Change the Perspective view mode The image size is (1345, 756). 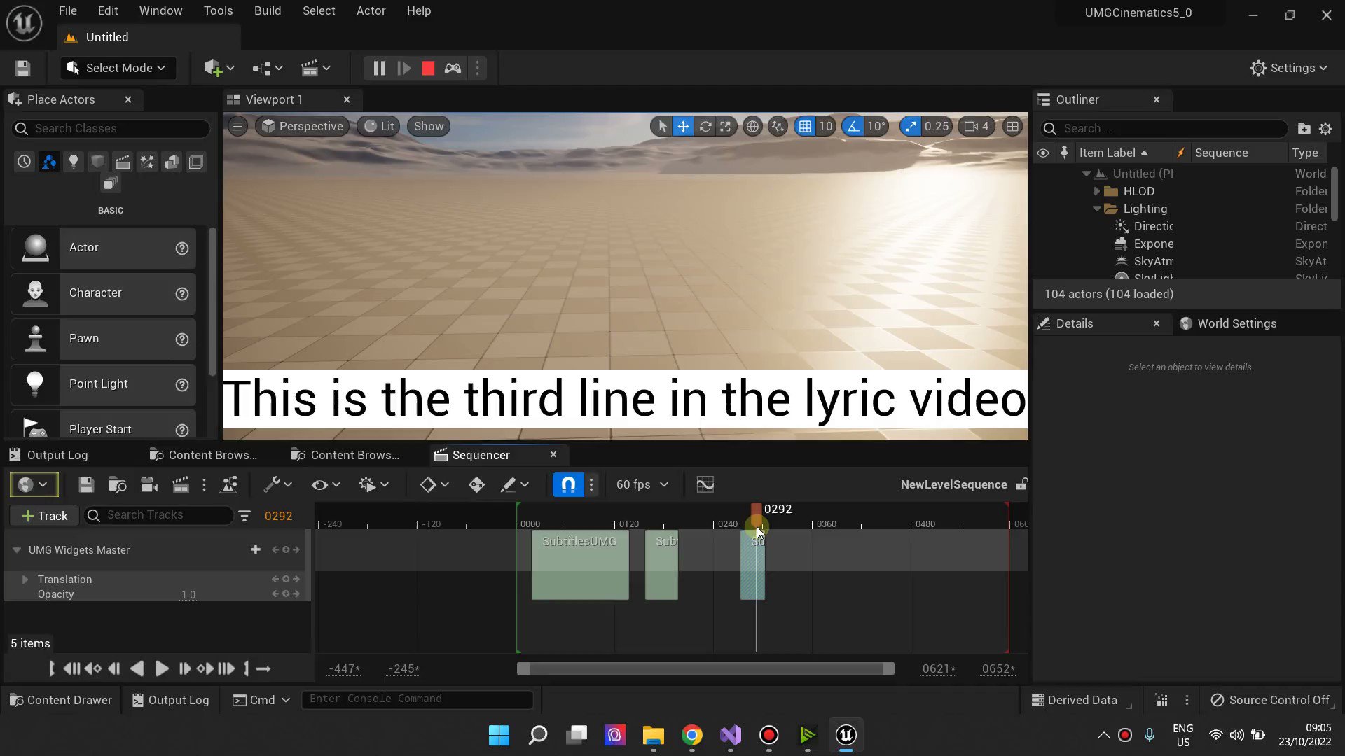(x=303, y=127)
